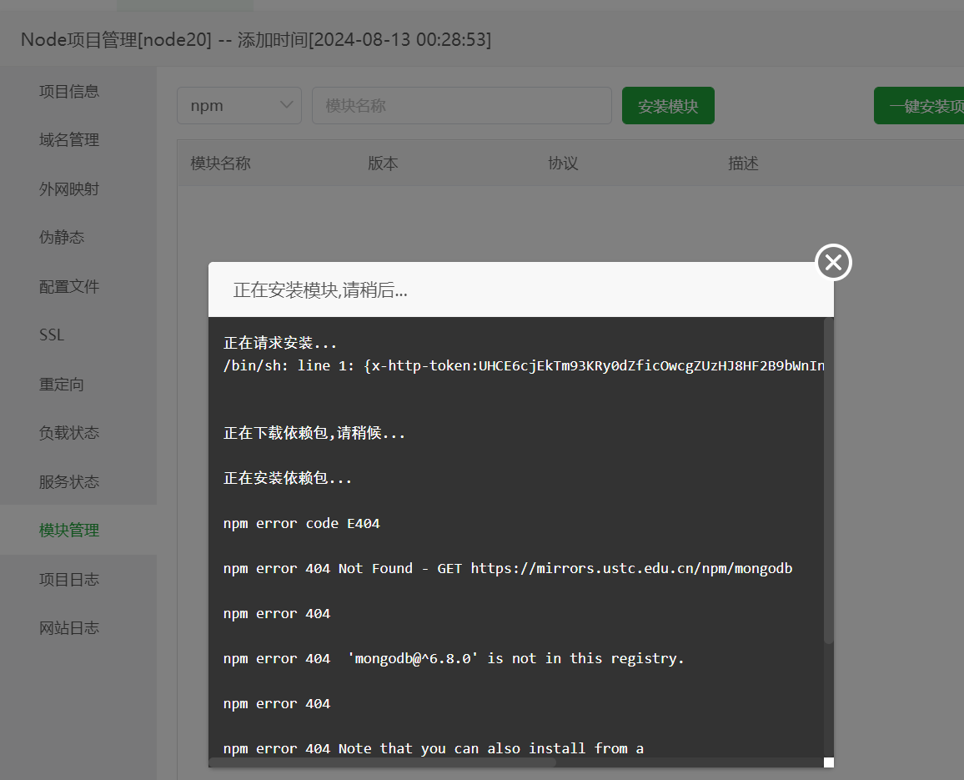Image resolution: width=964 pixels, height=780 pixels.
Task: Click the 'npm error code E404' line
Action: pos(302,524)
